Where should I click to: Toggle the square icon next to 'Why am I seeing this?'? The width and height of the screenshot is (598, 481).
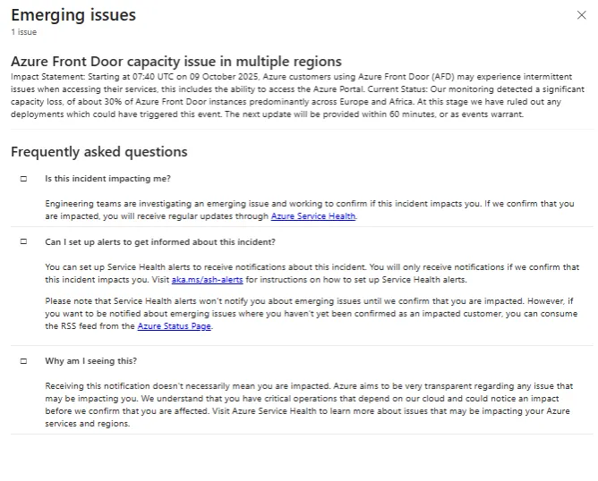click(23, 361)
